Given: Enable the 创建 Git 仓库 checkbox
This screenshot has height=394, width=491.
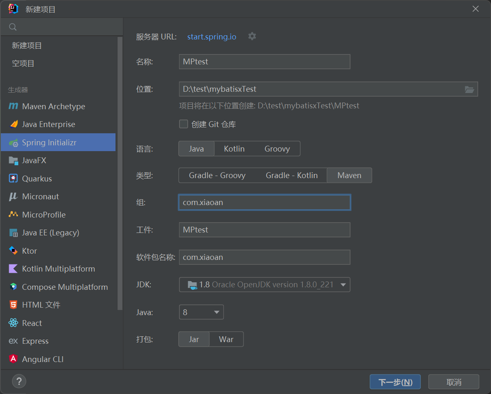Looking at the screenshot, I should coord(183,124).
